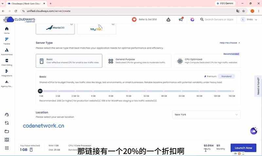
Task: Open the New York location dropdown
Action: click(x=206, y=115)
